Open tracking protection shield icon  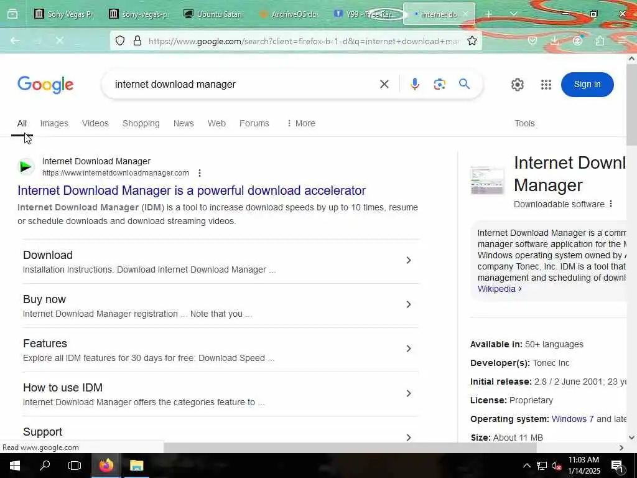120,40
